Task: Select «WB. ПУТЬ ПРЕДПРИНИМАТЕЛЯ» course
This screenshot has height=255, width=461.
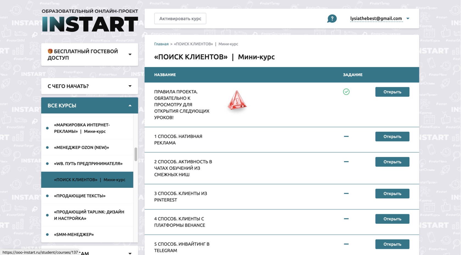Action: pos(87,164)
